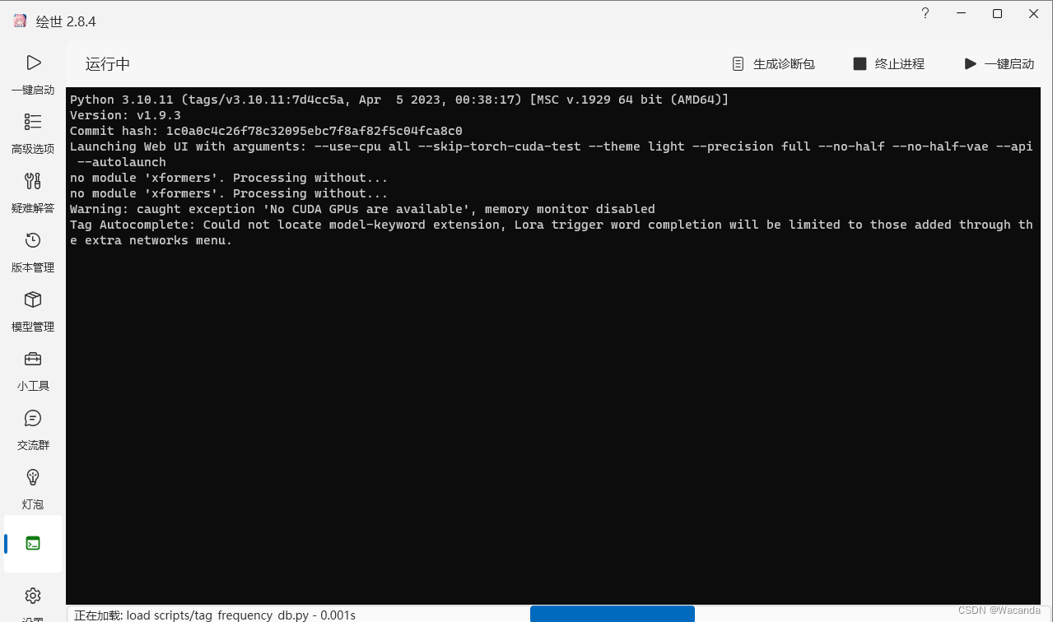Open 交流群 chat group in sidebar
Image resolution: width=1053 pixels, height=622 pixels.
pyautogui.click(x=33, y=429)
